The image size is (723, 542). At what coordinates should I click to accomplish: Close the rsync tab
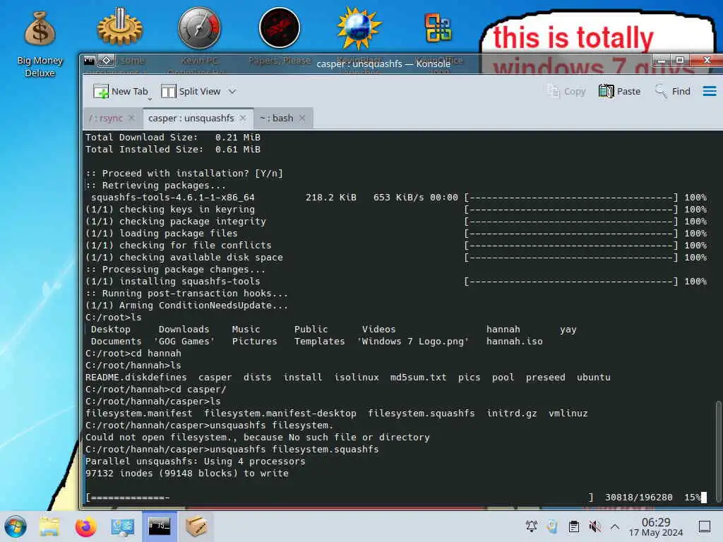click(131, 119)
